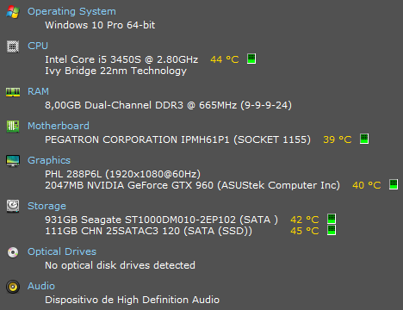The width and height of the screenshot is (403, 310).
Task: Click the CPU chip icon
Action: tap(13, 46)
